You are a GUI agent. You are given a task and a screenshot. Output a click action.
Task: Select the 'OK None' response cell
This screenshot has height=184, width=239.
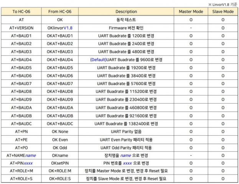[x=60, y=131]
